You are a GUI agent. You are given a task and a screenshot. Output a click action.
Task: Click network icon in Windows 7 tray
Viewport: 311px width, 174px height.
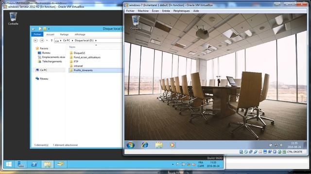point(276,145)
